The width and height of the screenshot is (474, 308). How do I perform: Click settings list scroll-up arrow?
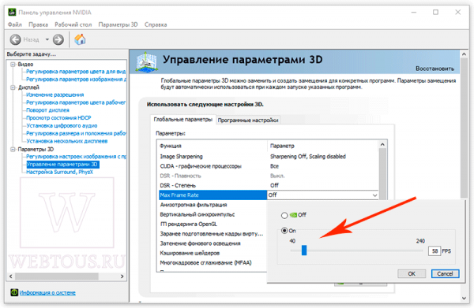click(382, 145)
